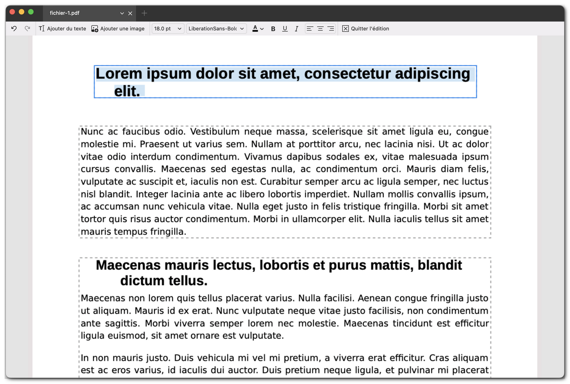Viewport: 570px width, 384px height.
Task: Click the Redo icon
Action: click(27, 28)
